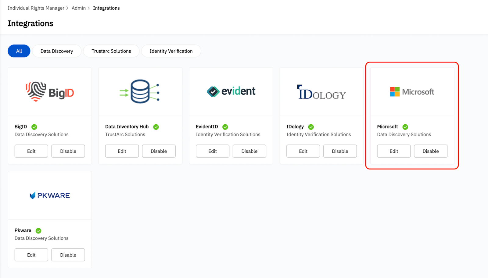This screenshot has height=278, width=488.
Task: Click the Integrations breadcrumb
Action: click(106, 8)
